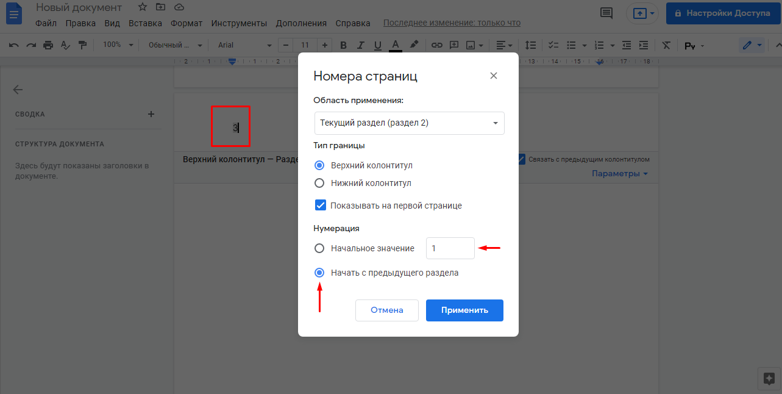Open the Вставка menu

145,23
